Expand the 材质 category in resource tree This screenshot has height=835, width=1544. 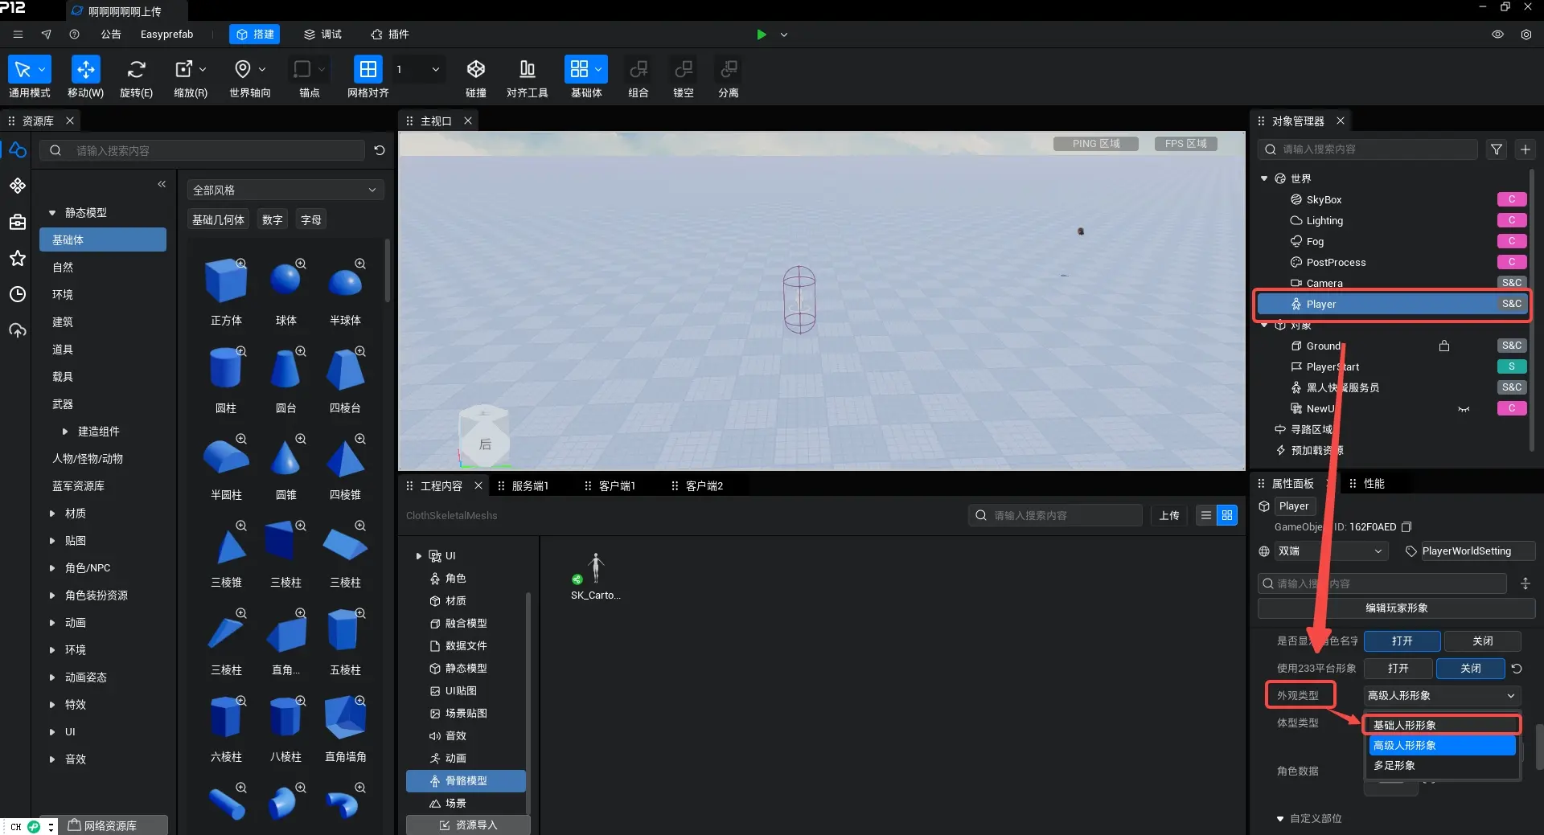click(53, 514)
